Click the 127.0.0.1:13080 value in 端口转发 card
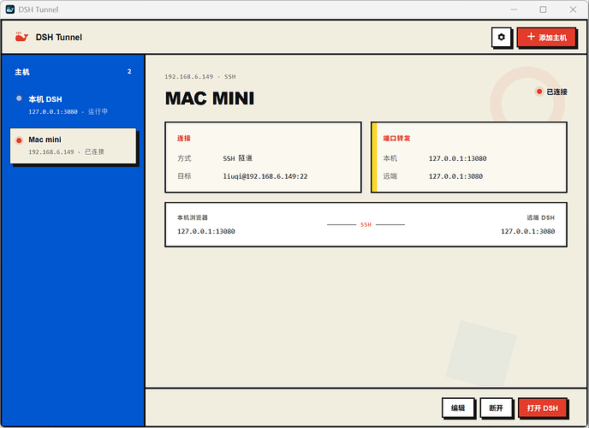Viewport: 589px width, 428px height. [x=457, y=158]
